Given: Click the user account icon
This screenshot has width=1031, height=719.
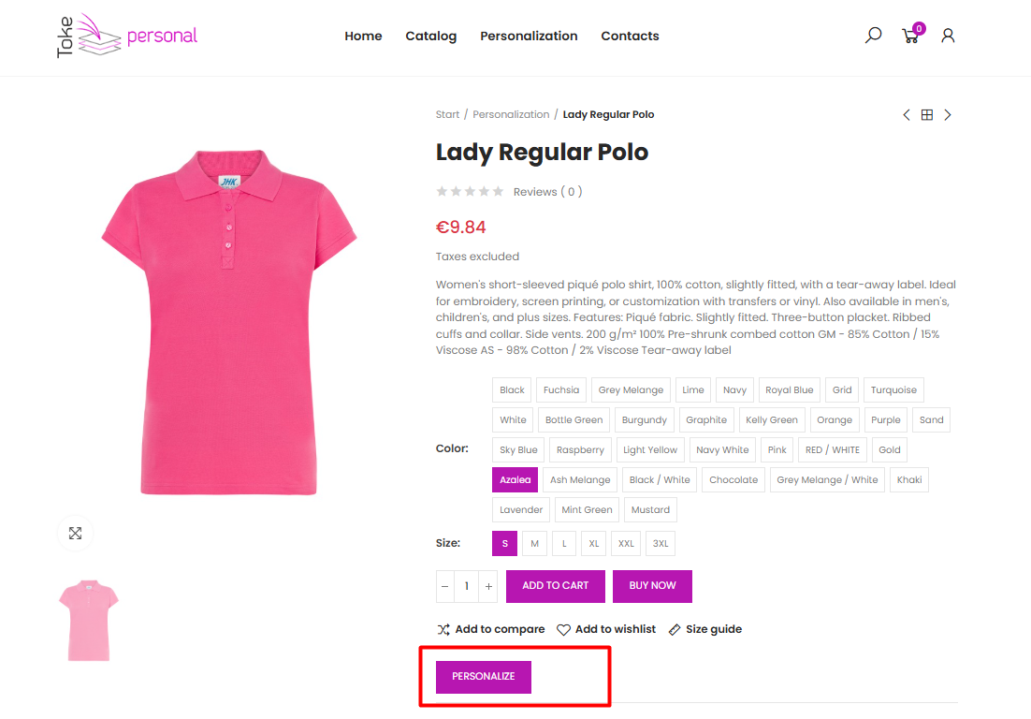Looking at the screenshot, I should pos(948,36).
